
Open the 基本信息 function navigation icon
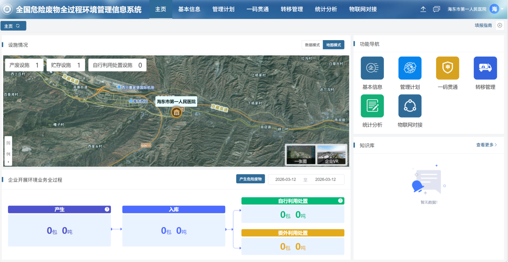(372, 68)
